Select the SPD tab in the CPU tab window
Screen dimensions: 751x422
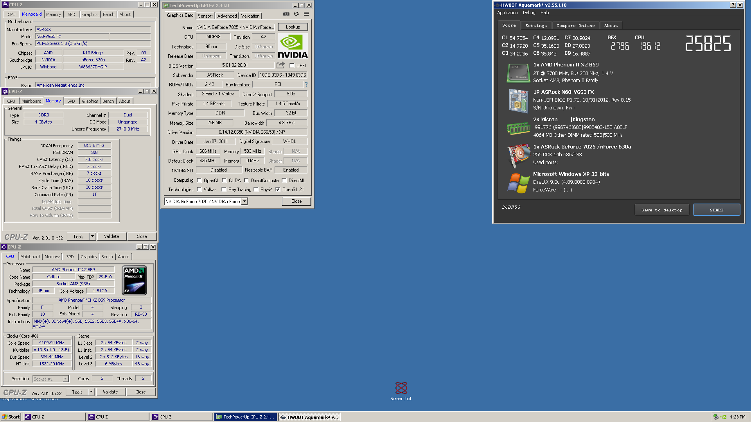[70, 257]
